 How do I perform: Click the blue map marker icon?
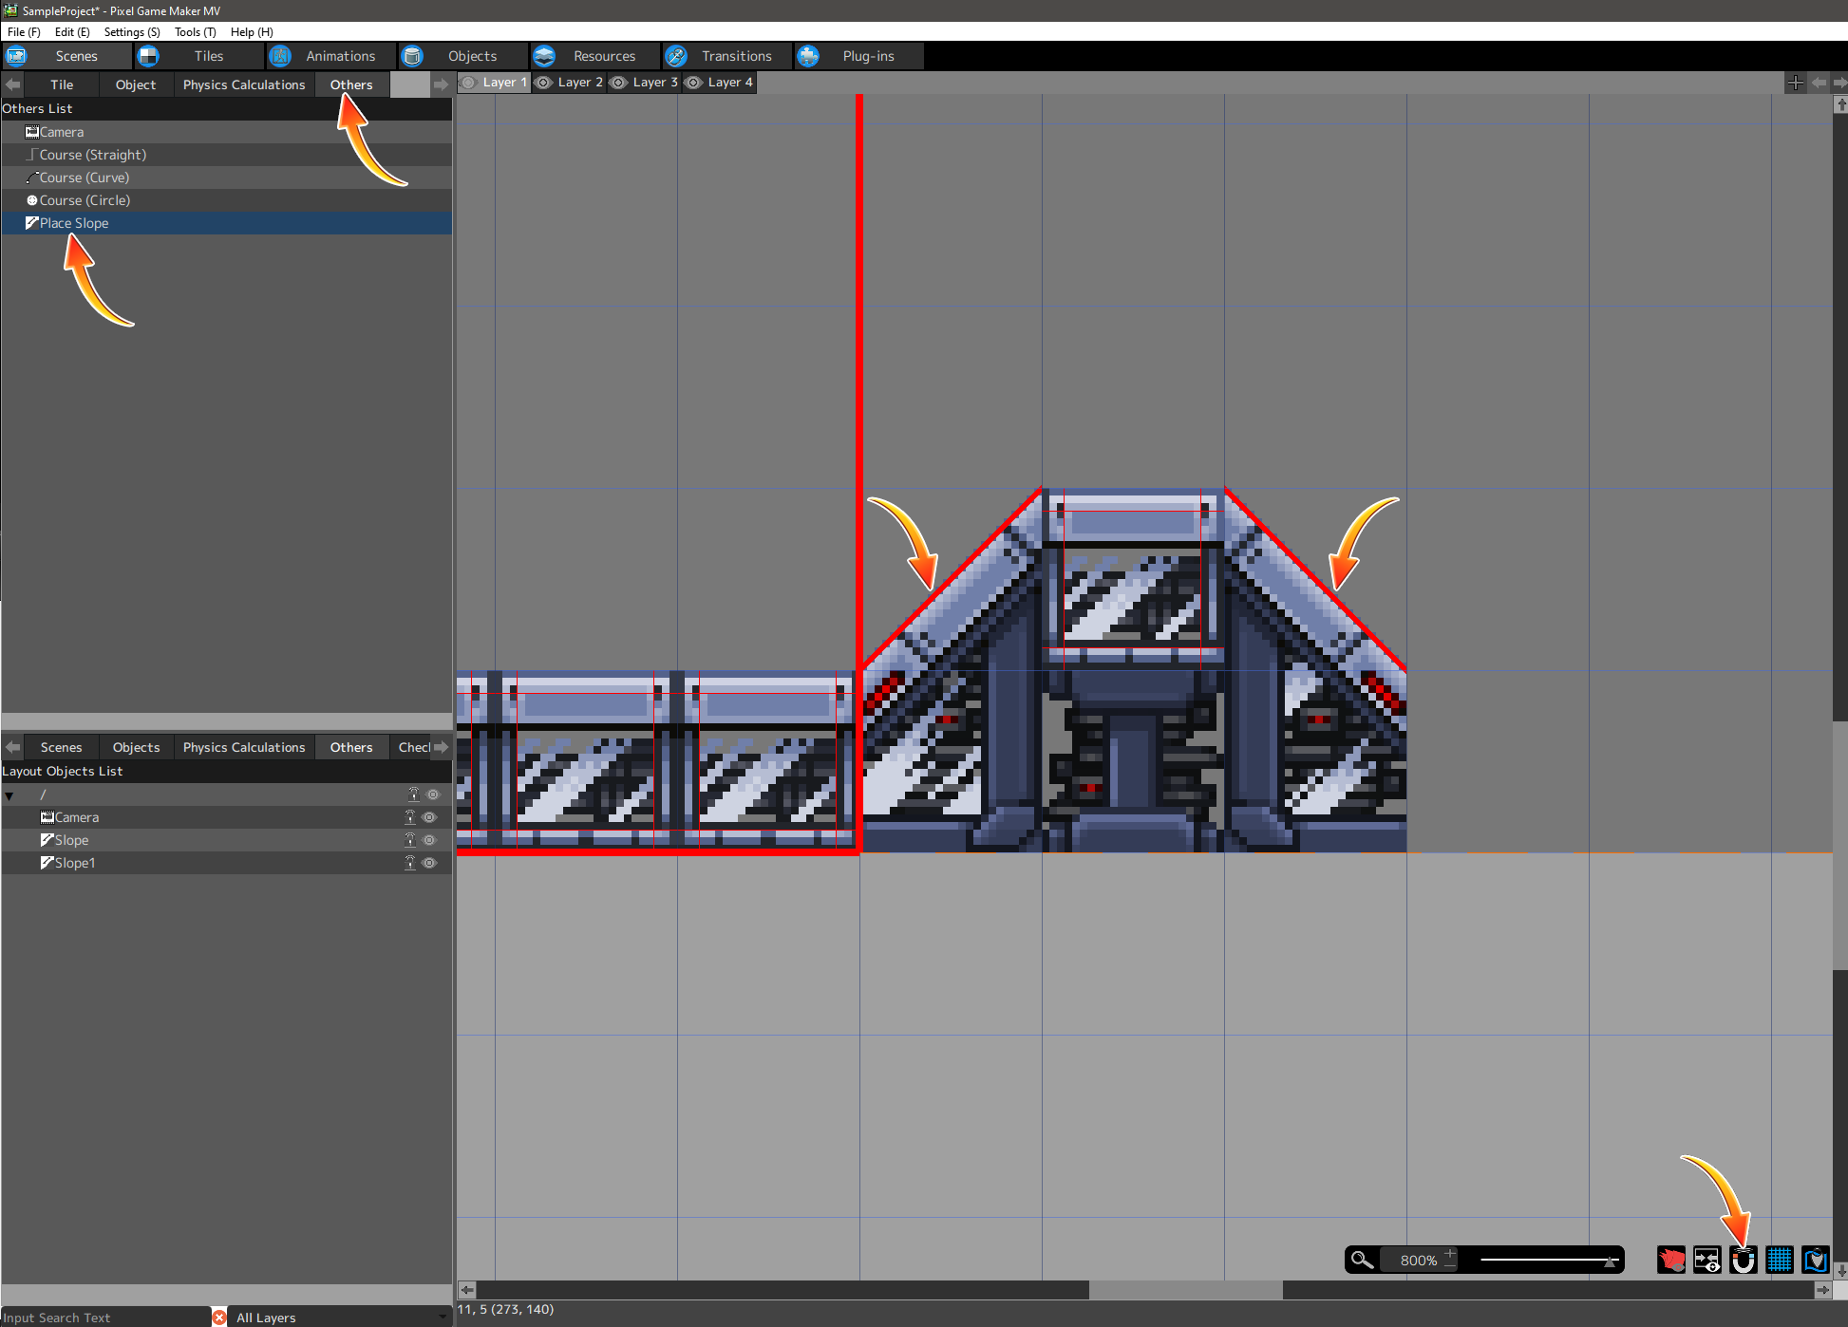[x=1815, y=1261]
